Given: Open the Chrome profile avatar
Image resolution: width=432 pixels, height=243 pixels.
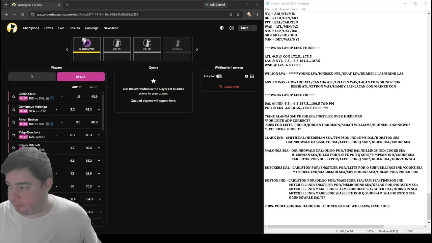Looking at the screenshot, I should 249,15.
